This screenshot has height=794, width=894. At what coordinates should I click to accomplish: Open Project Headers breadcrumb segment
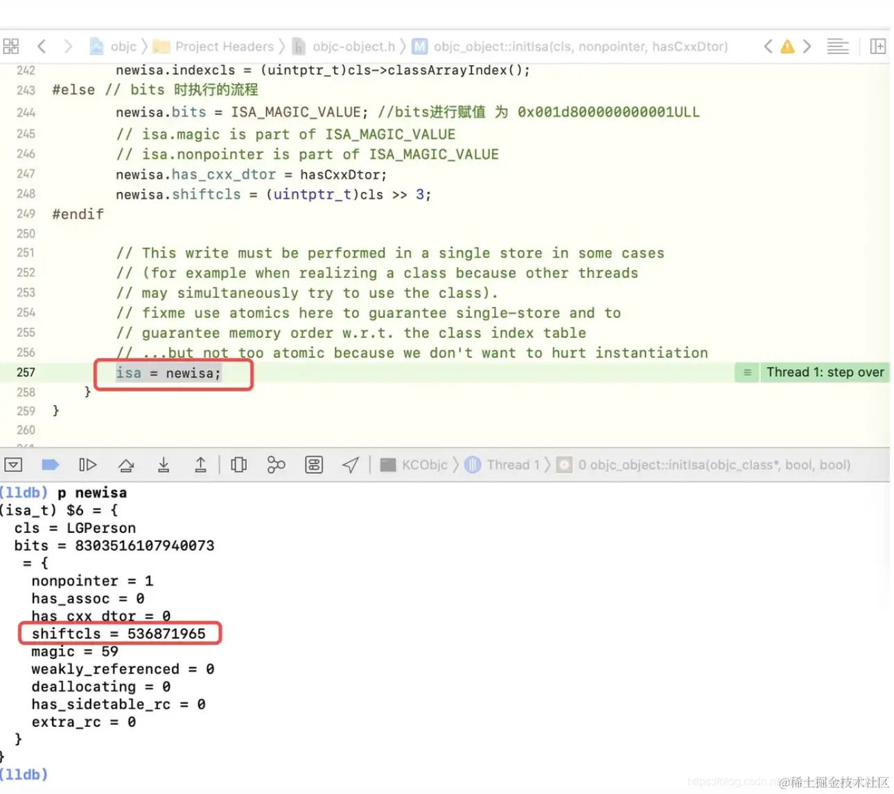[213, 46]
